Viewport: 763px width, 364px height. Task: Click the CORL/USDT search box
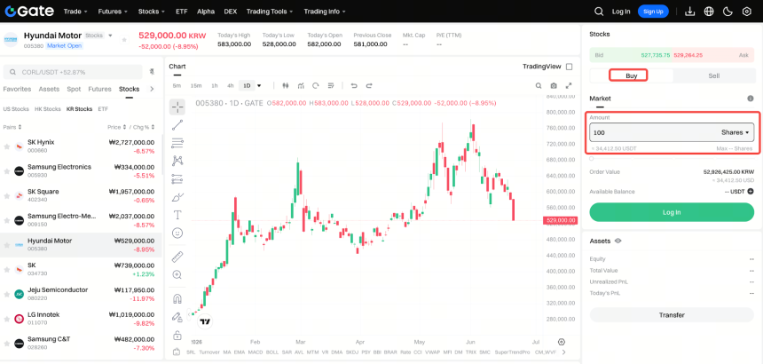[73, 72]
